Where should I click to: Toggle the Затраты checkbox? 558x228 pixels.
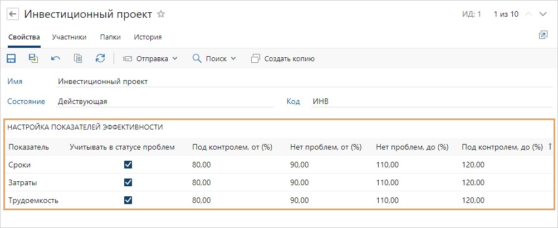[128, 182]
